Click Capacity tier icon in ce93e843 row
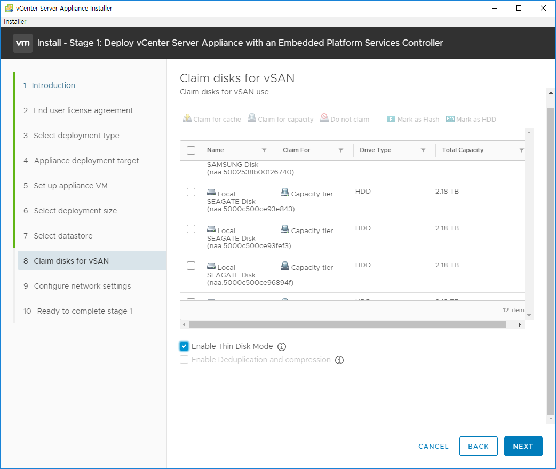The height and width of the screenshot is (469, 556). [x=285, y=192]
